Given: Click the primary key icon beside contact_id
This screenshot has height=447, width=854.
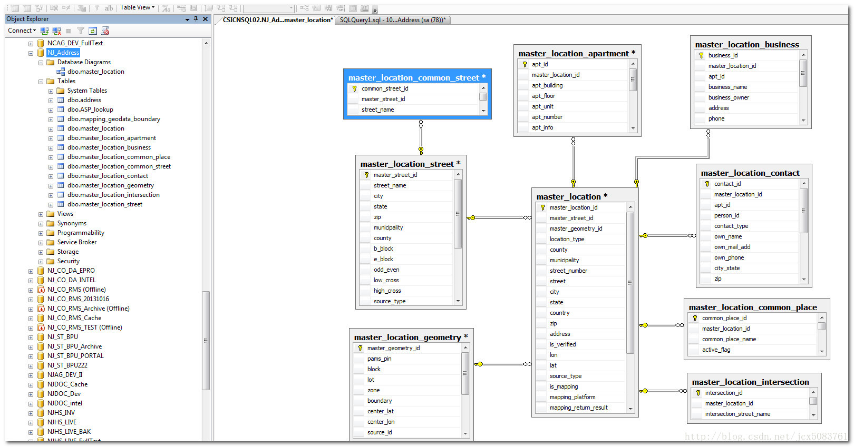Looking at the screenshot, I should click(x=707, y=184).
